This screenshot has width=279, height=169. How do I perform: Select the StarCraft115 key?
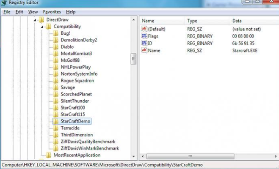(x=72, y=114)
